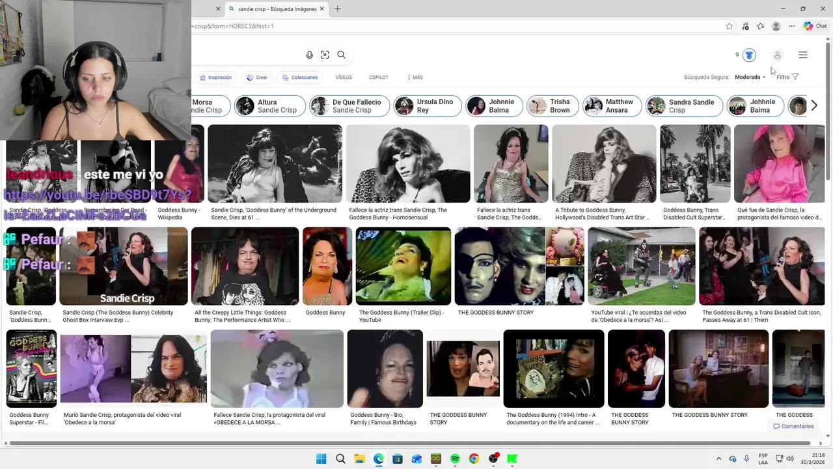Select 'Sandra Sandie Crisp' suggestion
The width and height of the screenshot is (833, 469).
click(x=684, y=106)
